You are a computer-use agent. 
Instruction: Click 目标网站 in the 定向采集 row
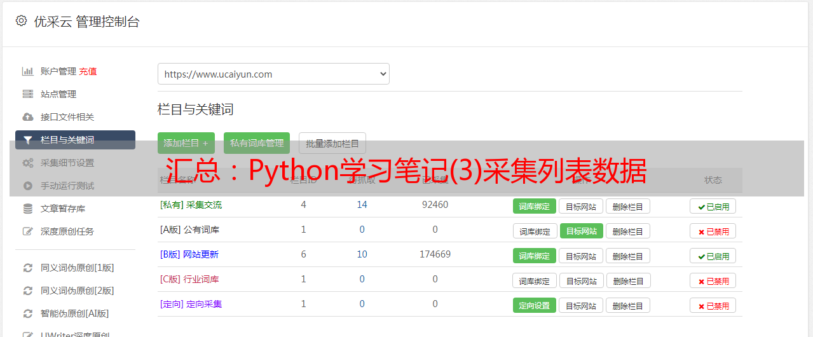click(581, 305)
